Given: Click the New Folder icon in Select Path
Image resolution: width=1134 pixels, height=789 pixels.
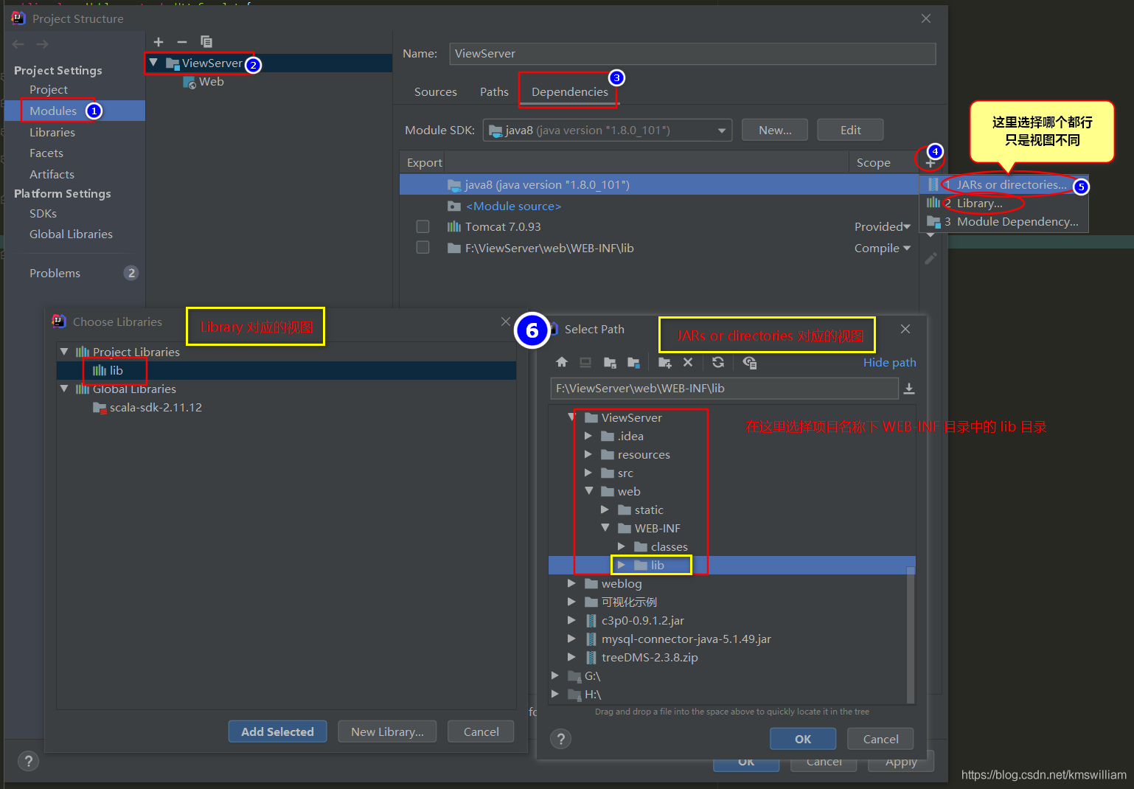Looking at the screenshot, I should [664, 362].
